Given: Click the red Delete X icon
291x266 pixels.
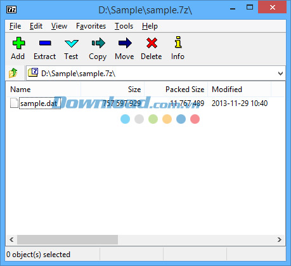Looking at the screenshot, I should [x=152, y=43].
